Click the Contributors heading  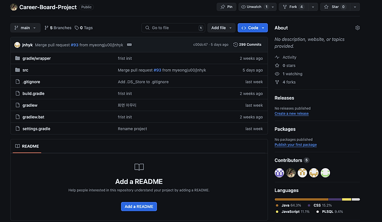(x=288, y=161)
